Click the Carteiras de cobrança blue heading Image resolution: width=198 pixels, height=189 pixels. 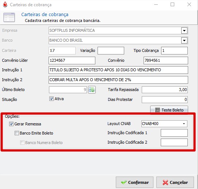tap(45, 14)
